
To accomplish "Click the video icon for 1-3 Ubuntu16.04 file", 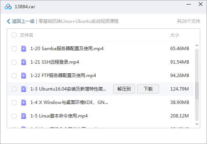I will pyautogui.click(x=24, y=89).
